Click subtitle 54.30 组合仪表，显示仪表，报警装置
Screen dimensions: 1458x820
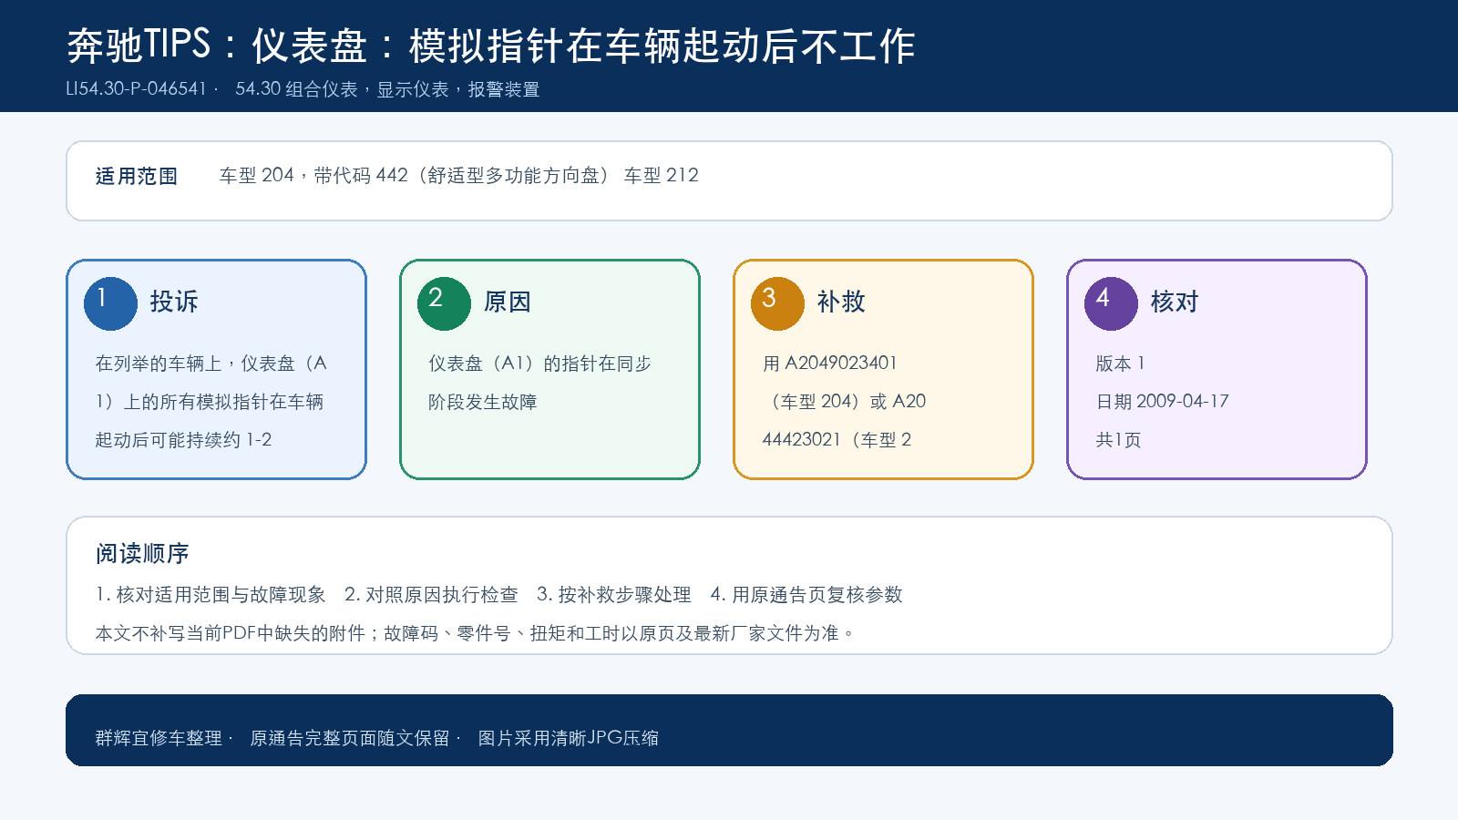pos(387,89)
